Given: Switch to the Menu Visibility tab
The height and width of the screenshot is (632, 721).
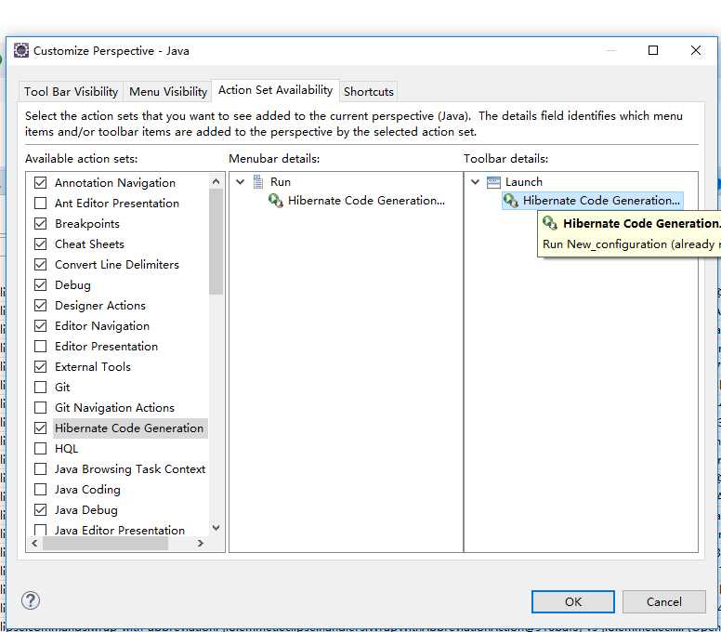Looking at the screenshot, I should (x=168, y=91).
